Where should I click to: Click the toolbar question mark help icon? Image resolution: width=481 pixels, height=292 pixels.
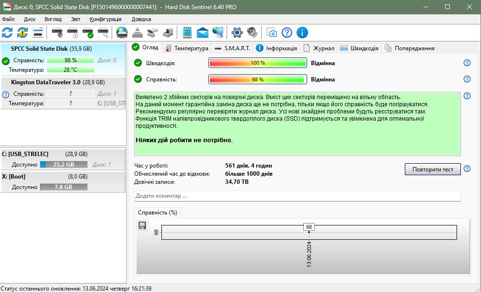click(x=287, y=33)
